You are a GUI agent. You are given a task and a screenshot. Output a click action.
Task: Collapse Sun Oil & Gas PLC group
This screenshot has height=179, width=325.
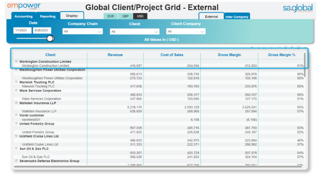[x=16, y=148]
